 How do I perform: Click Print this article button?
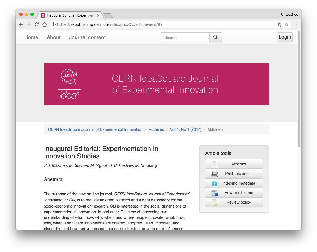pyautogui.click(x=234, y=174)
